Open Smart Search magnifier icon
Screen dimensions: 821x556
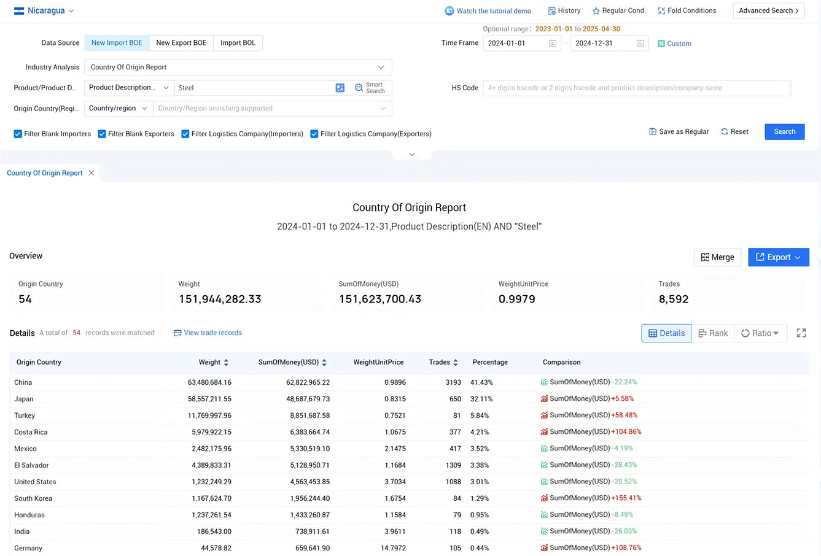(359, 88)
